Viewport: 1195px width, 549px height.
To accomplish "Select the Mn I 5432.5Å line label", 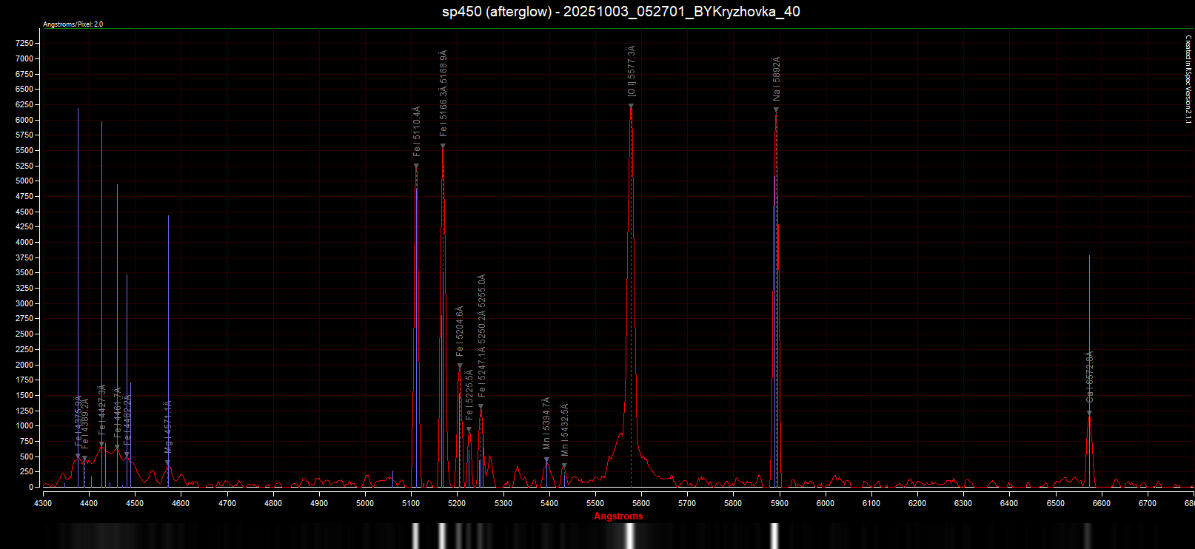I will point(565,429).
